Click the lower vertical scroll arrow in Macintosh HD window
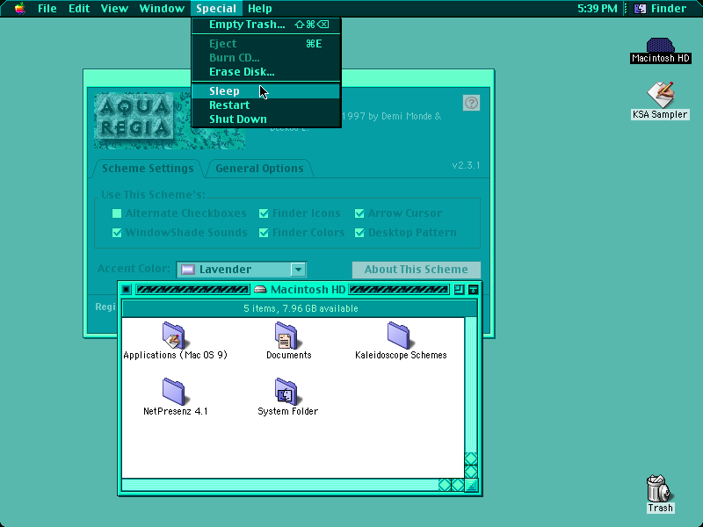The width and height of the screenshot is (703, 527). pyautogui.click(x=471, y=472)
